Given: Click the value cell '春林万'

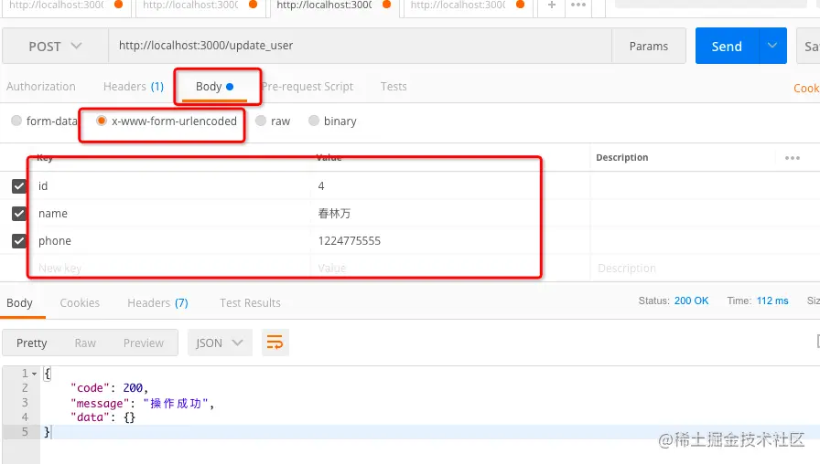Looking at the screenshot, I should click(449, 214).
